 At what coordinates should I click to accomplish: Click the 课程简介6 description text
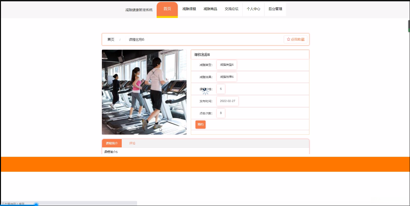111,152
